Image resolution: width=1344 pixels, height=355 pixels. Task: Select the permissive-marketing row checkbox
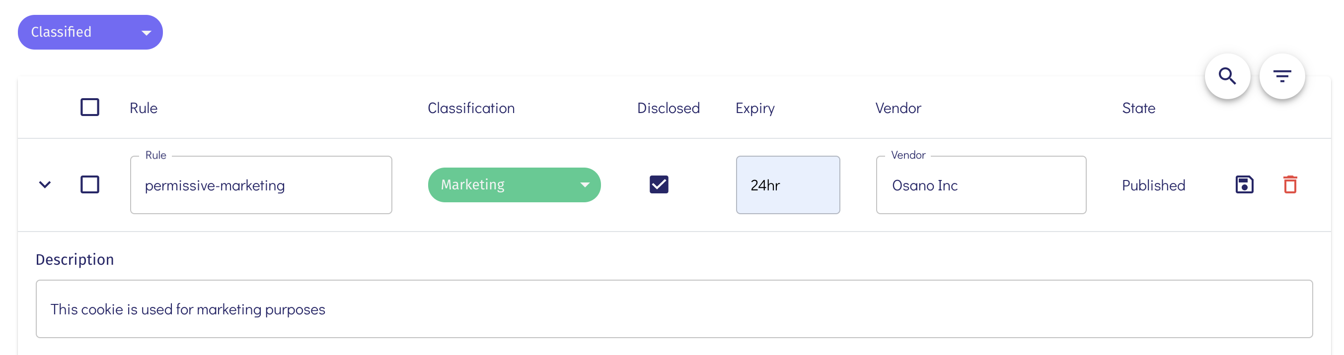(90, 185)
